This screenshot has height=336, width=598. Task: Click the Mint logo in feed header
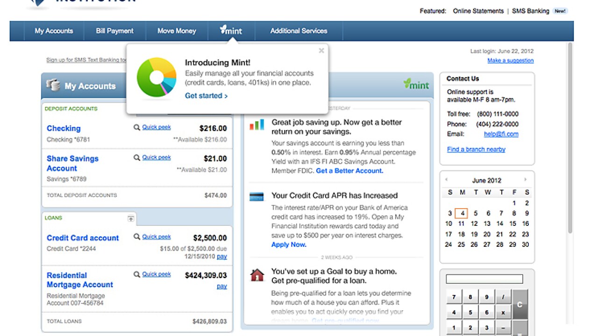416,84
